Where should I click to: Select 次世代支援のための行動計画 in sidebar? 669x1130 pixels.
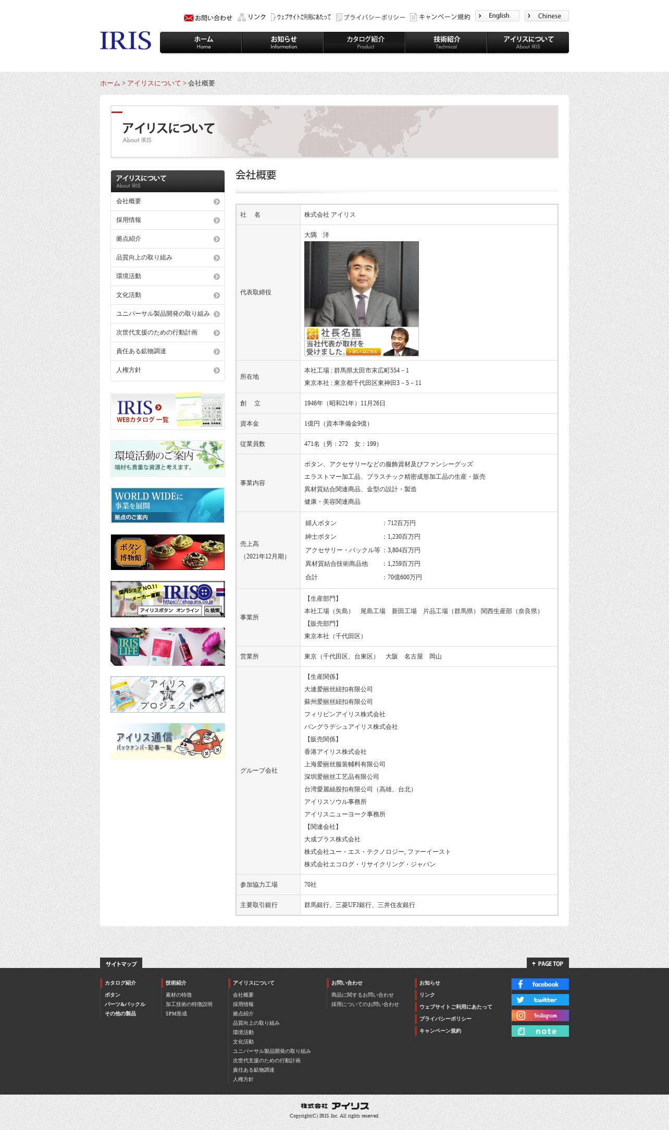pos(168,333)
